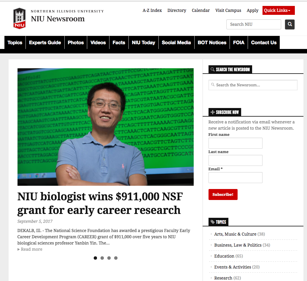Click the Search the Newsroom input box
307x281 pixels.
(x=253, y=85)
